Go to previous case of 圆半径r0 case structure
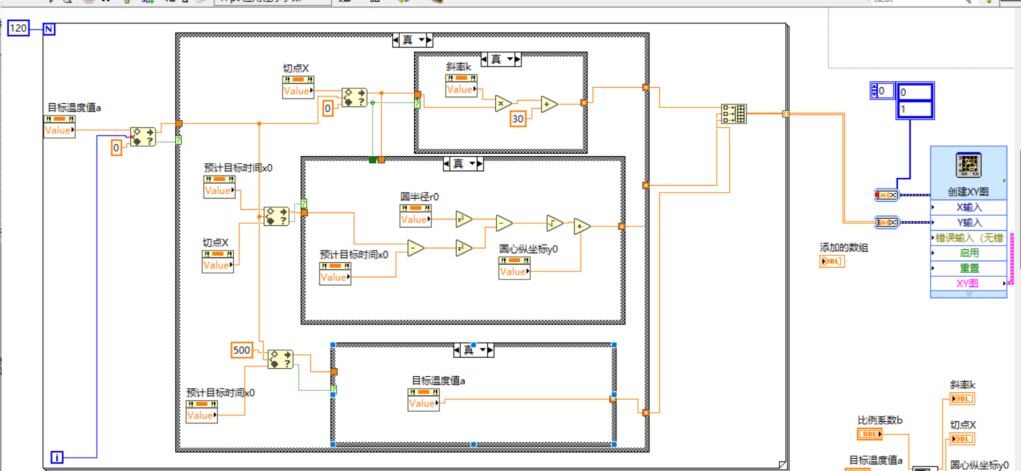The width and height of the screenshot is (1021, 471). 446,164
